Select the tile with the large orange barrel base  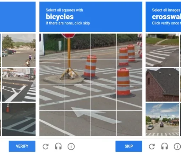click(x=130, y=98)
